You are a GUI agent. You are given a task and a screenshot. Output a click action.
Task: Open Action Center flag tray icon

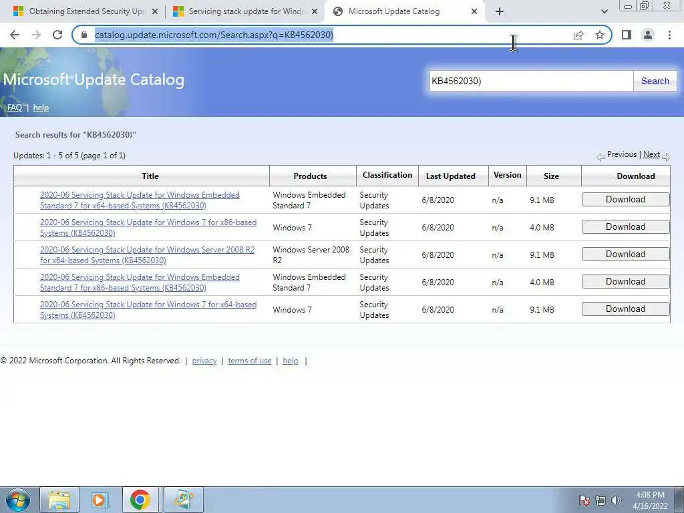tap(584, 500)
